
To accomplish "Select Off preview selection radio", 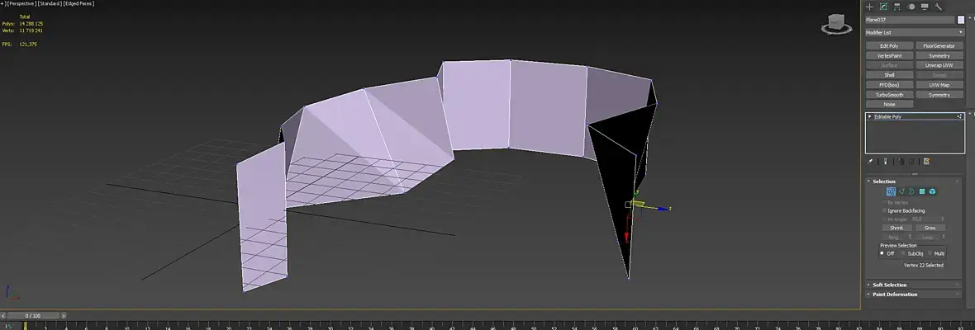I will [882, 253].
